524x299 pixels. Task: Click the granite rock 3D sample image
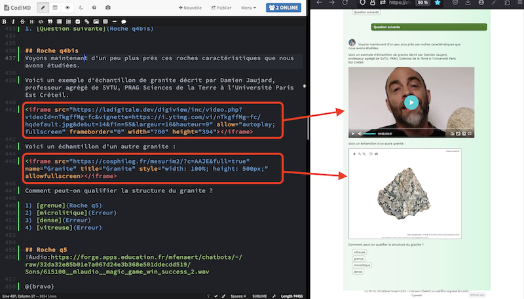click(x=404, y=194)
